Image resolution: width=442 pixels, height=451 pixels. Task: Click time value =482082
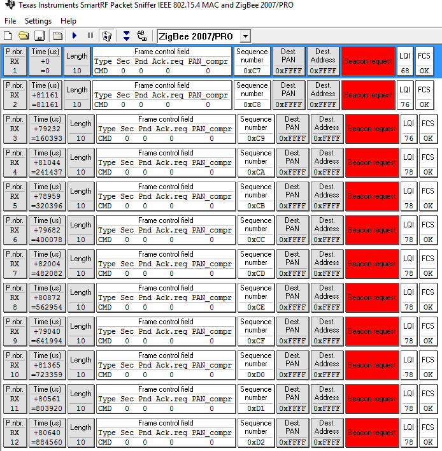pyautogui.click(x=47, y=273)
